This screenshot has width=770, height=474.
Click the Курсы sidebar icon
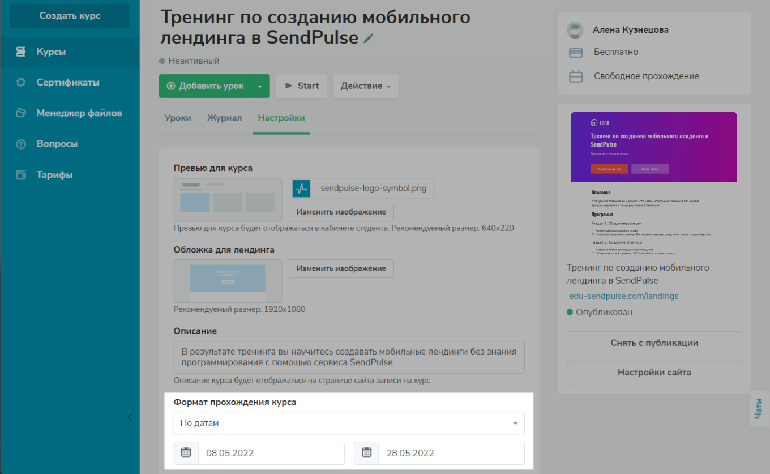click(21, 52)
